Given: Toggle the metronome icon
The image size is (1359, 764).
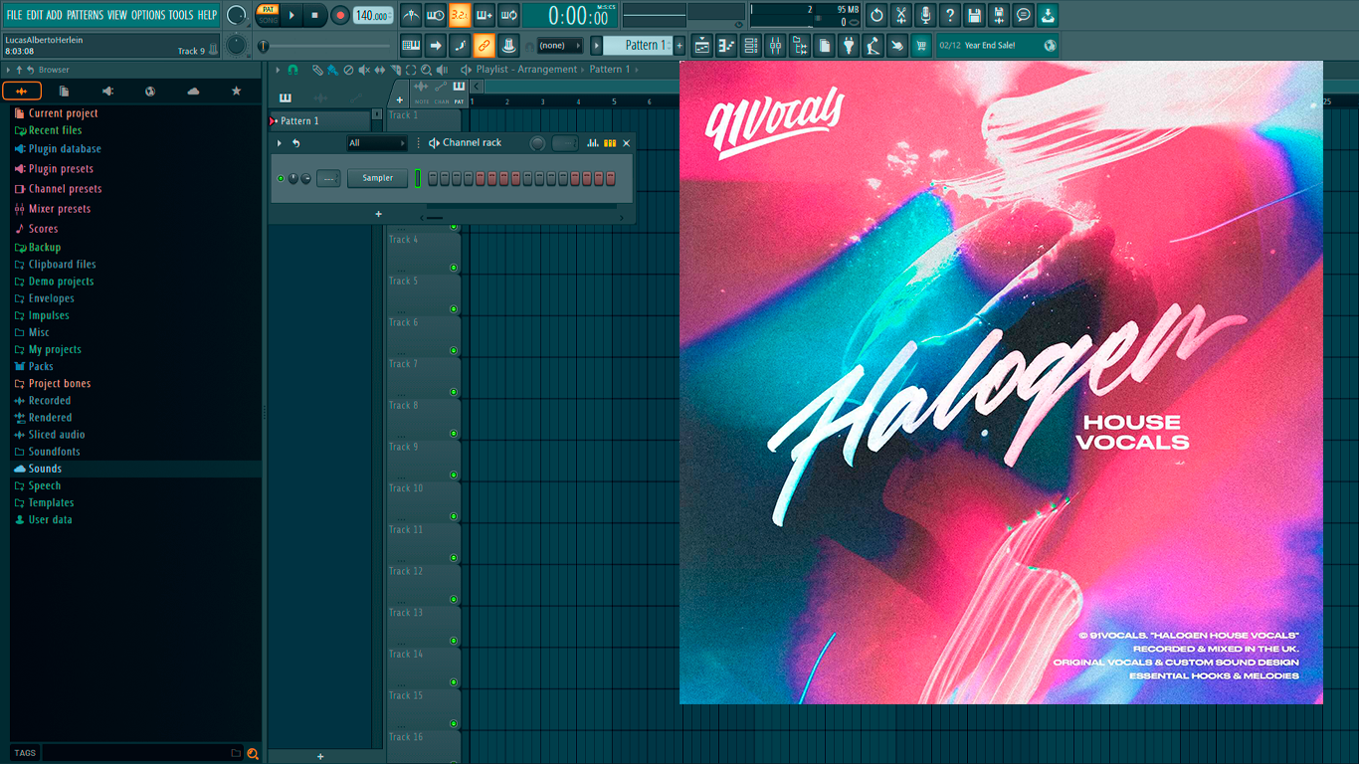Looking at the screenshot, I should (411, 15).
